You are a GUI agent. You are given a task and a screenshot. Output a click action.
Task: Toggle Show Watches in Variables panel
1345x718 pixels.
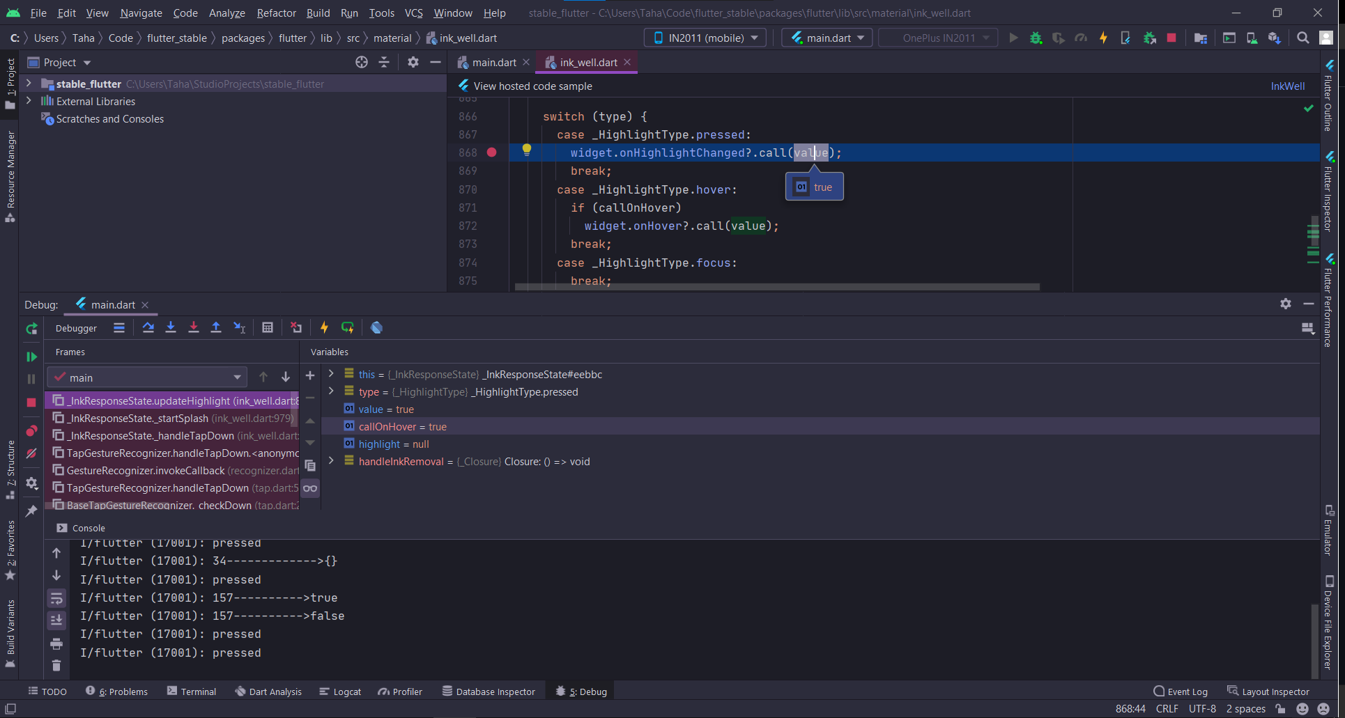click(311, 488)
